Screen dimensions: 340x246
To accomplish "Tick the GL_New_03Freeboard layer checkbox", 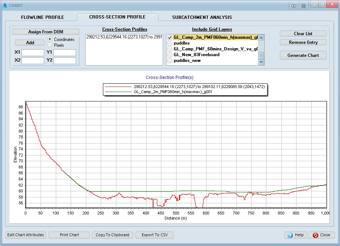I will [170, 55].
